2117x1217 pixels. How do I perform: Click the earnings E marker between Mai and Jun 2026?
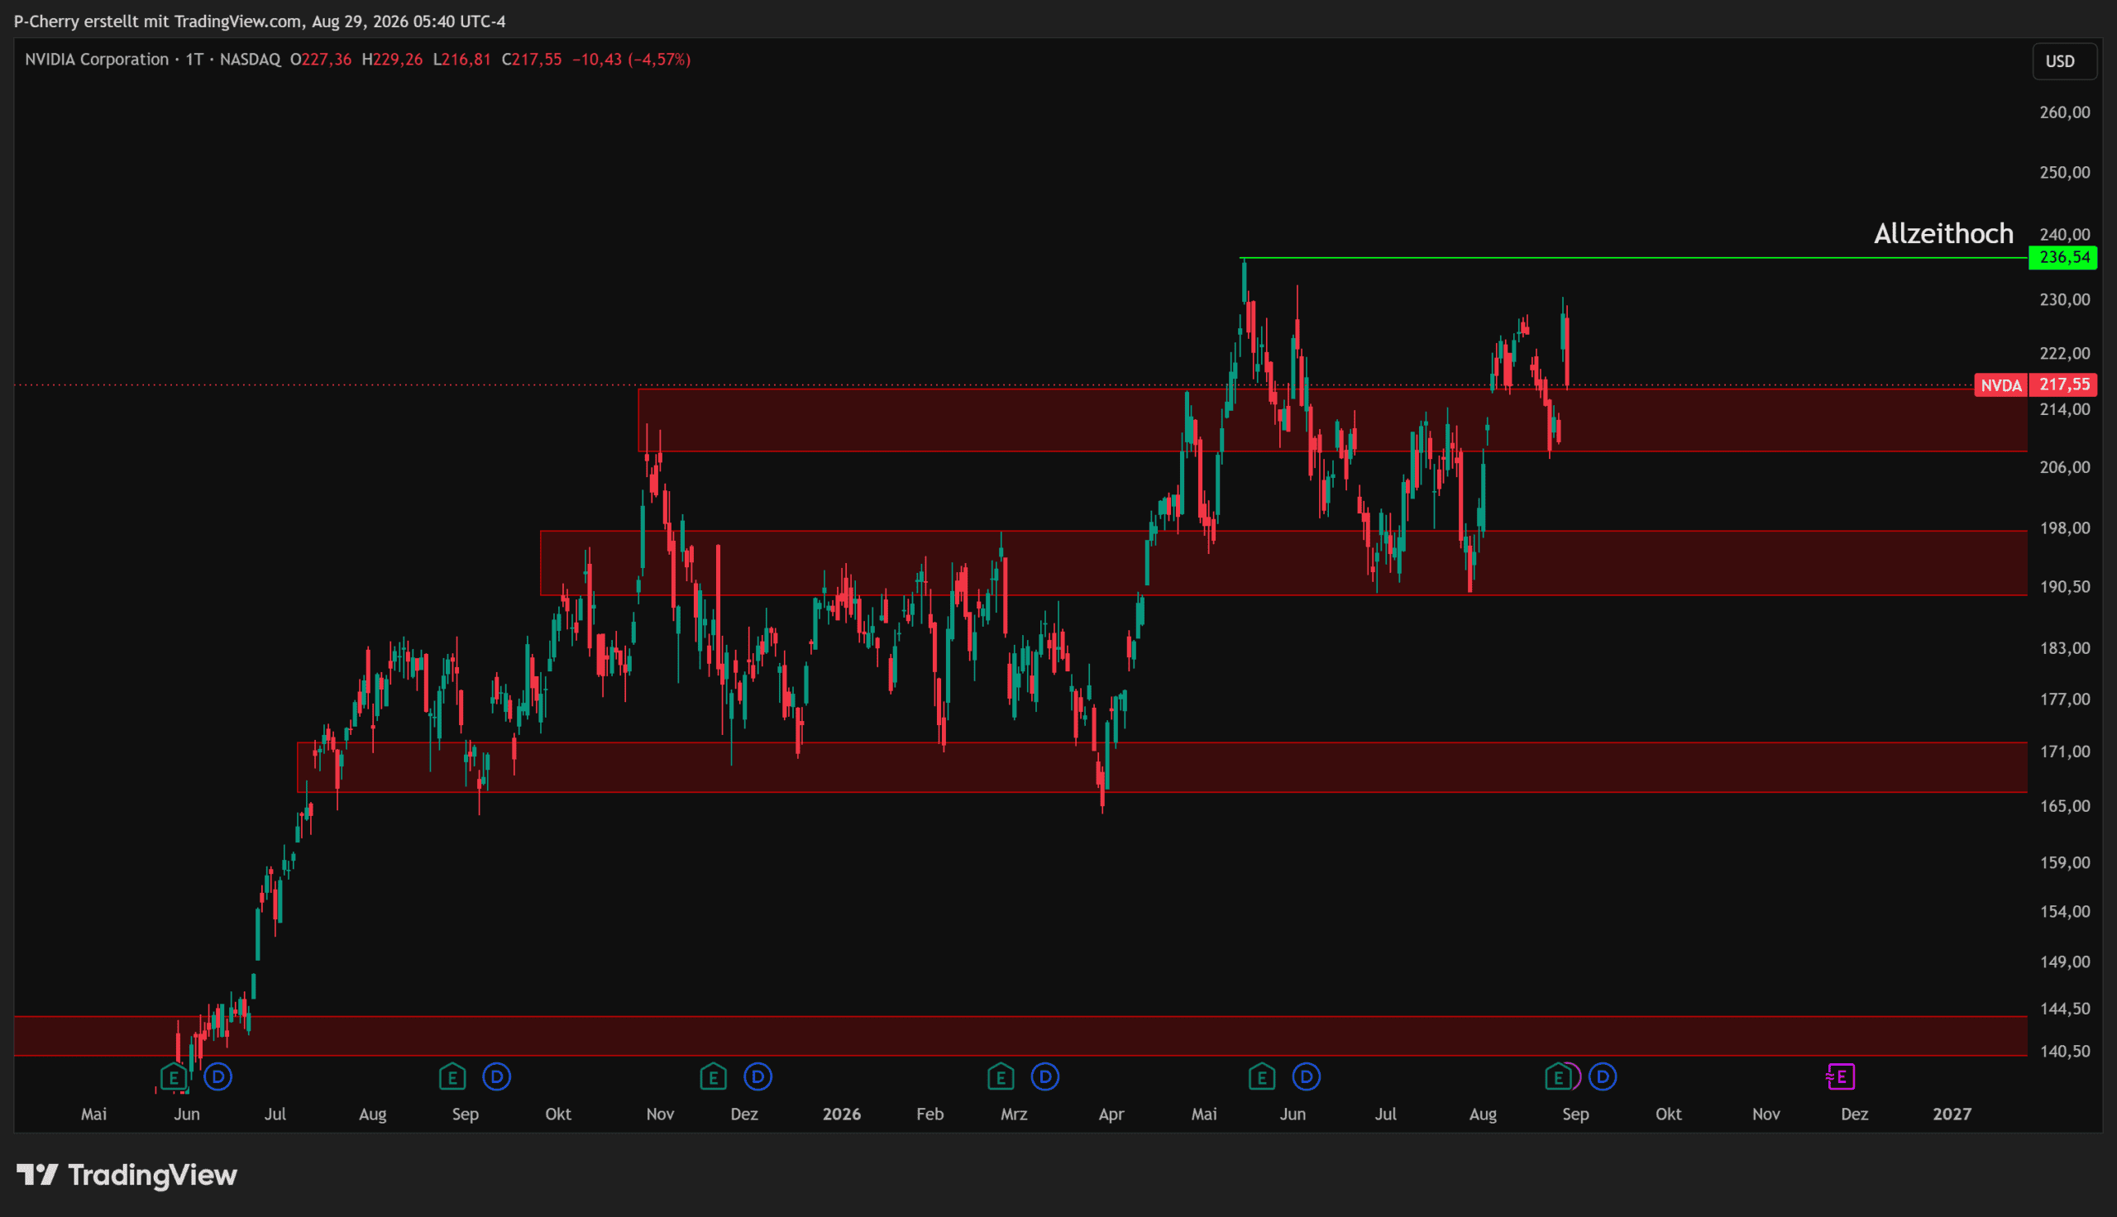1262,1076
